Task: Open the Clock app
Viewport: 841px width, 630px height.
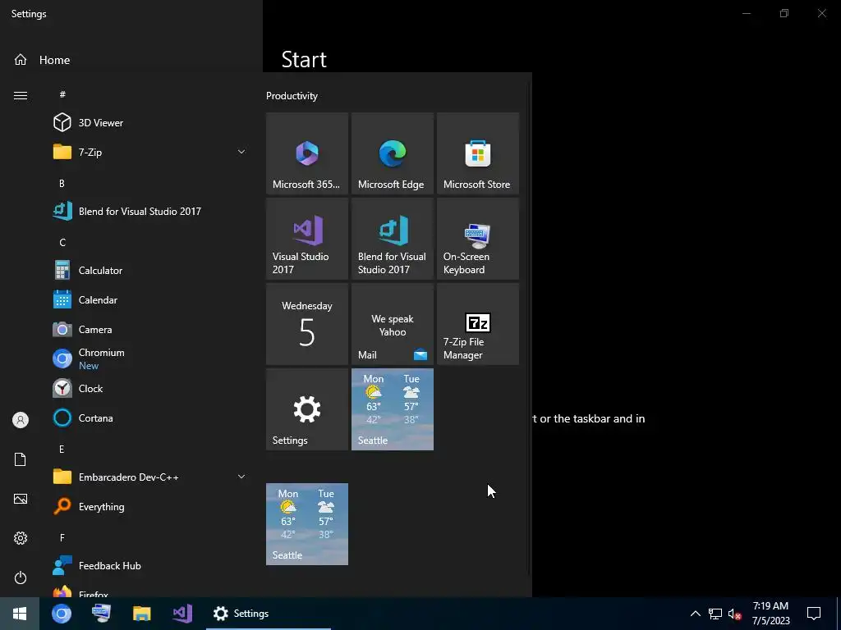Action: coord(150,388)
